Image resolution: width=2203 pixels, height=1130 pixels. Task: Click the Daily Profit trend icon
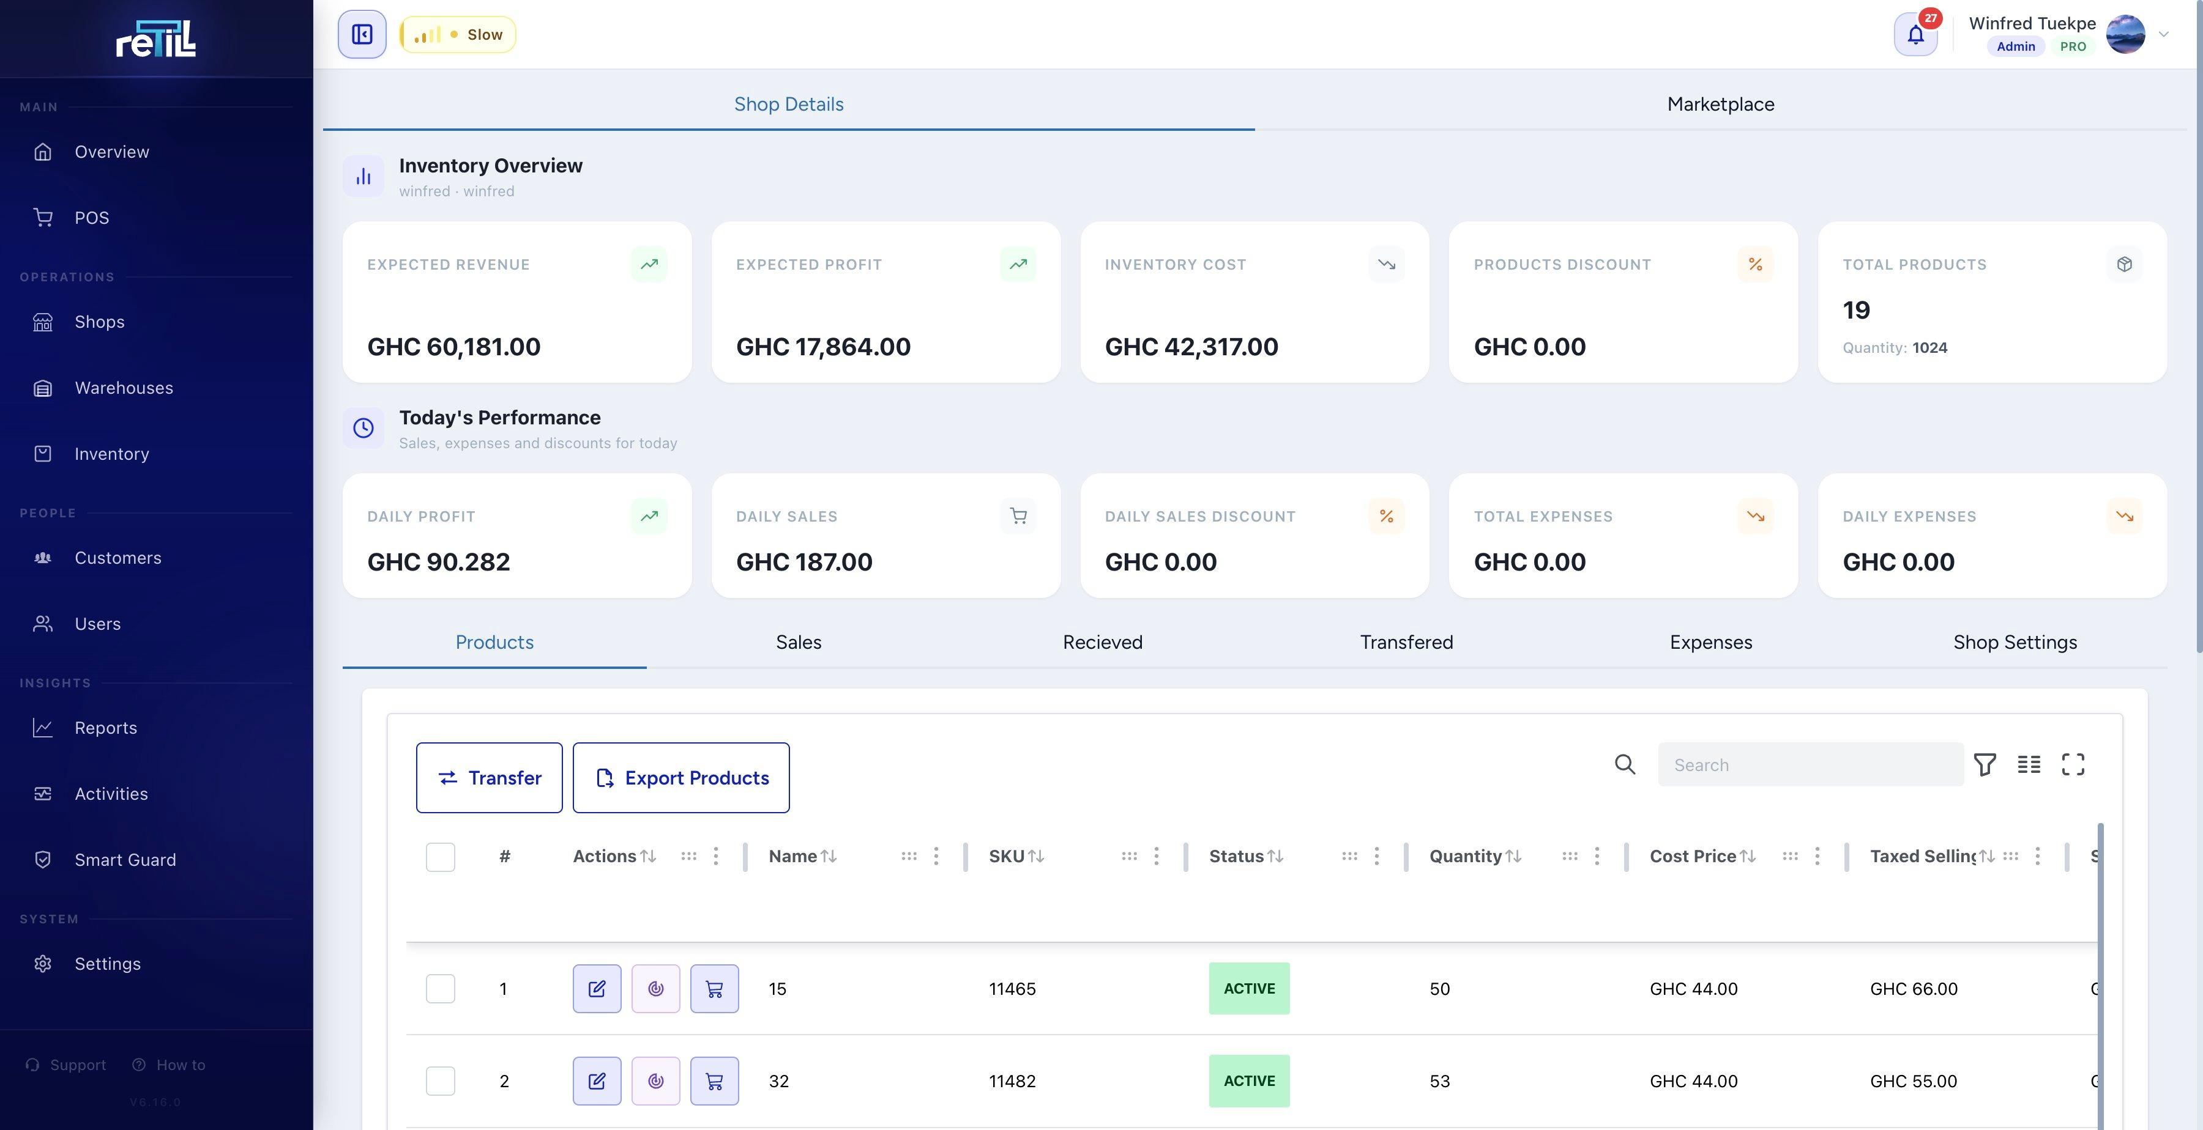coord(649,516)
